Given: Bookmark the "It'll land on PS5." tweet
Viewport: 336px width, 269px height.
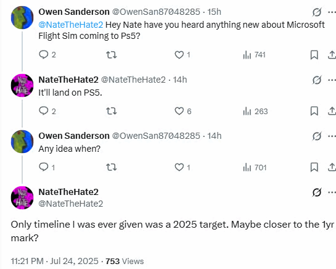Looking at the screenshot, I should 314,111.
